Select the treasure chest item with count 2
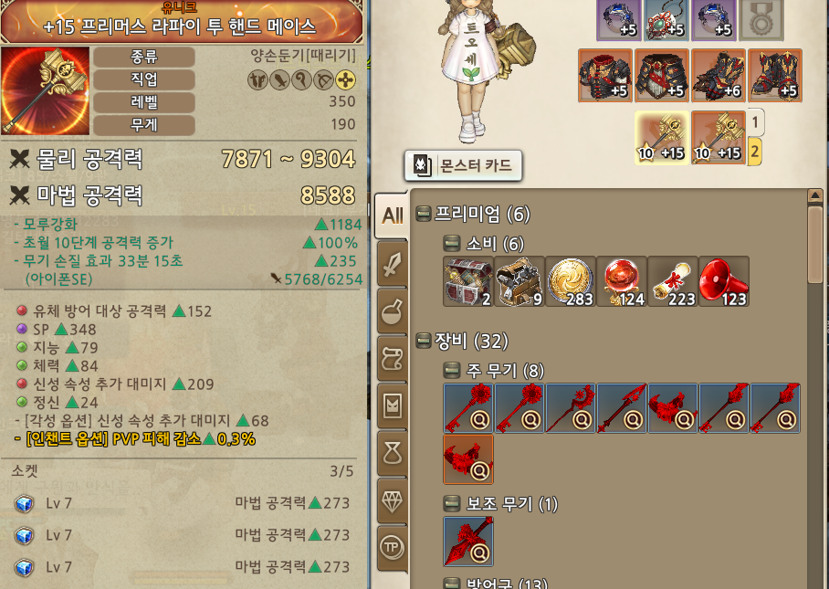This screenshot has width=829, height=589. click(467, 281)
